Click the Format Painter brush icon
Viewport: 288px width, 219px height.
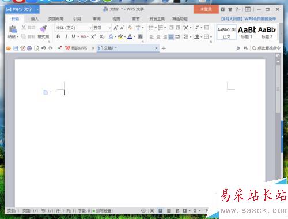click(43, 28)
